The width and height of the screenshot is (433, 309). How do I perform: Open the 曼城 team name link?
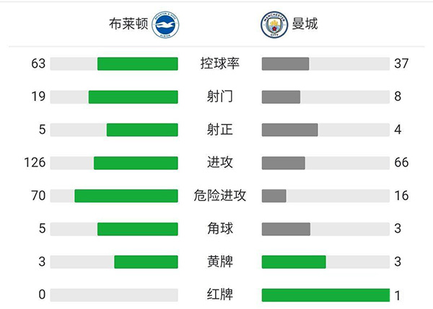tap(304, 24)
